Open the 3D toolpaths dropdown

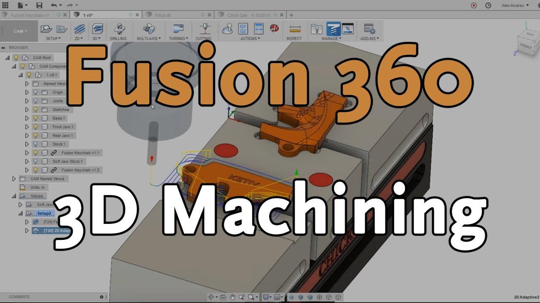tap(97, 39)
